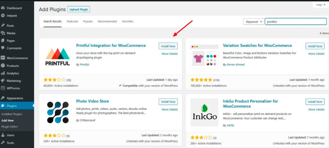Image resolution: width=329 pixels, height=148 pixels.
Task: Click the Variation Swatches five-star rating
Action: click(x=201, y=80)
